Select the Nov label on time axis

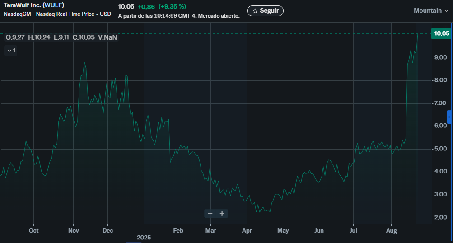pos(74,230)
